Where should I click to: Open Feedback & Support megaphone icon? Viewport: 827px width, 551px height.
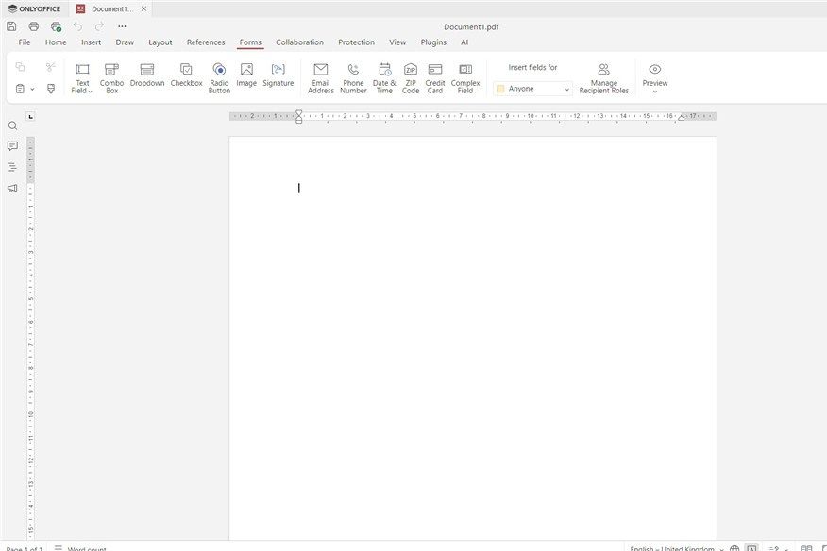click(12, 189)
